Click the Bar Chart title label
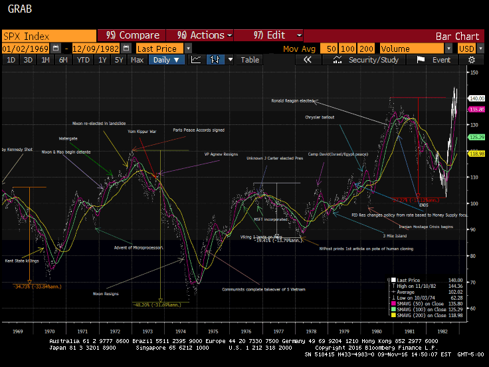Viewport: 489px width, 367px height. coord(457,37)
